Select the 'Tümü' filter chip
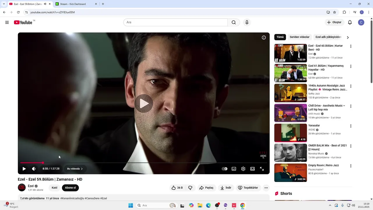 [x=280, y=37]
